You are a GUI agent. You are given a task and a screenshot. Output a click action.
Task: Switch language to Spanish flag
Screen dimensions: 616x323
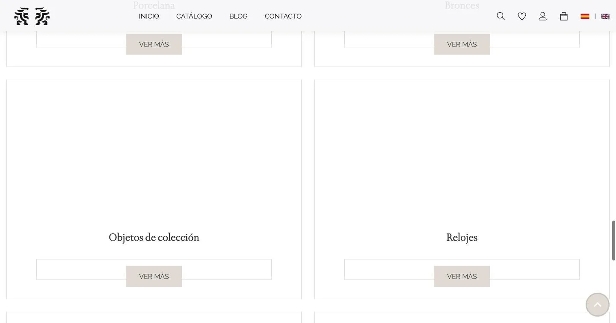(585, 16)
